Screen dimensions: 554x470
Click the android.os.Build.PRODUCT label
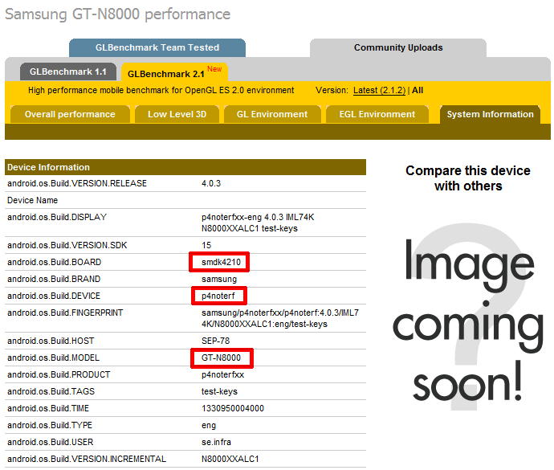click(x=59, y=375)
